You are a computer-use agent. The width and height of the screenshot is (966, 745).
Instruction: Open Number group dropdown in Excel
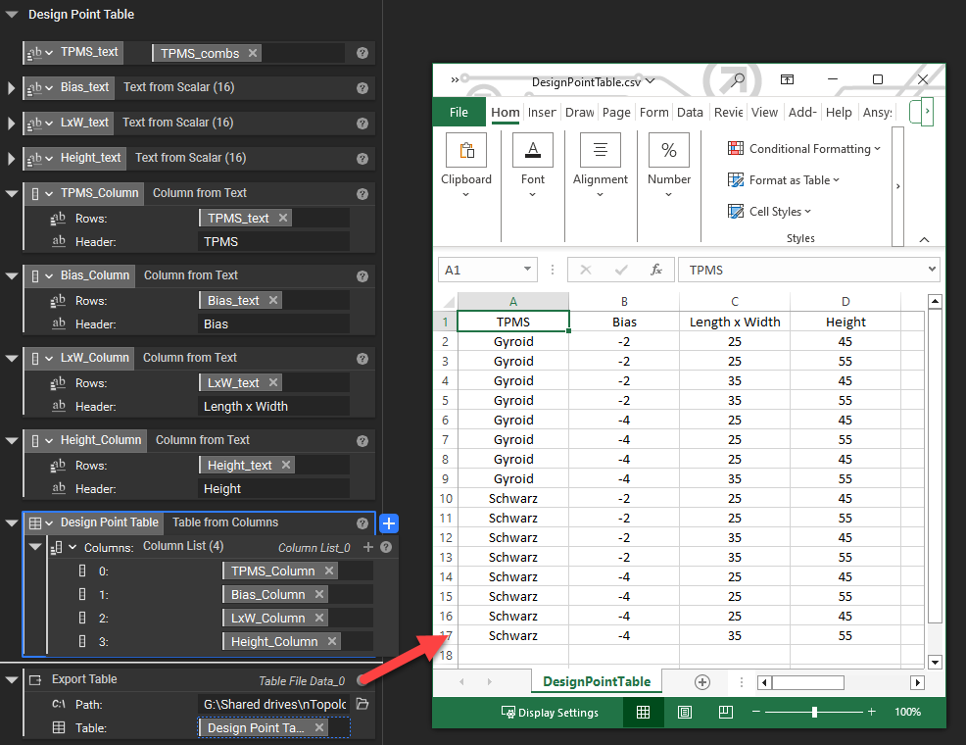coord(669,165)
